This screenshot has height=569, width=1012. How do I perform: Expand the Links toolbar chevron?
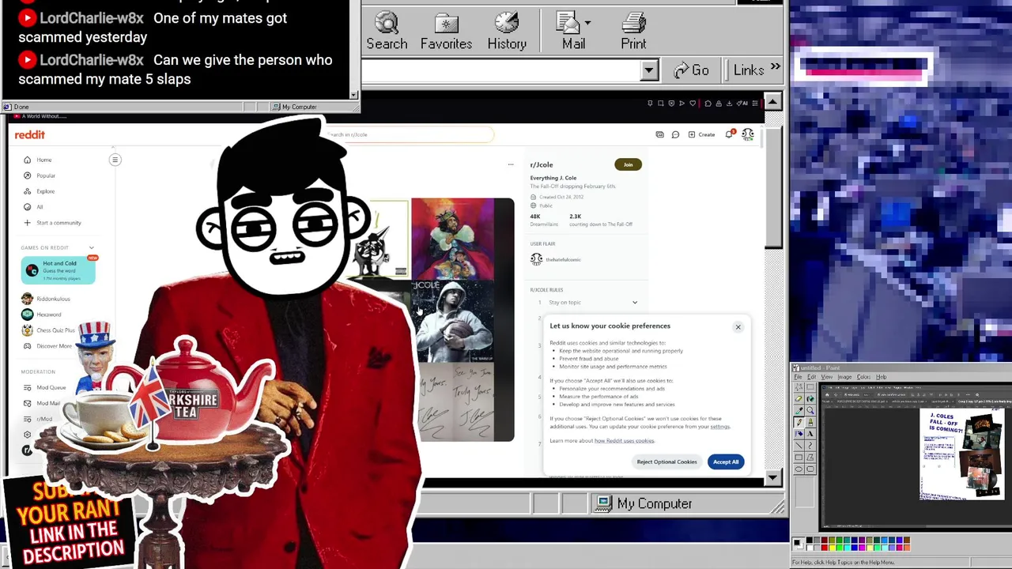775,69
